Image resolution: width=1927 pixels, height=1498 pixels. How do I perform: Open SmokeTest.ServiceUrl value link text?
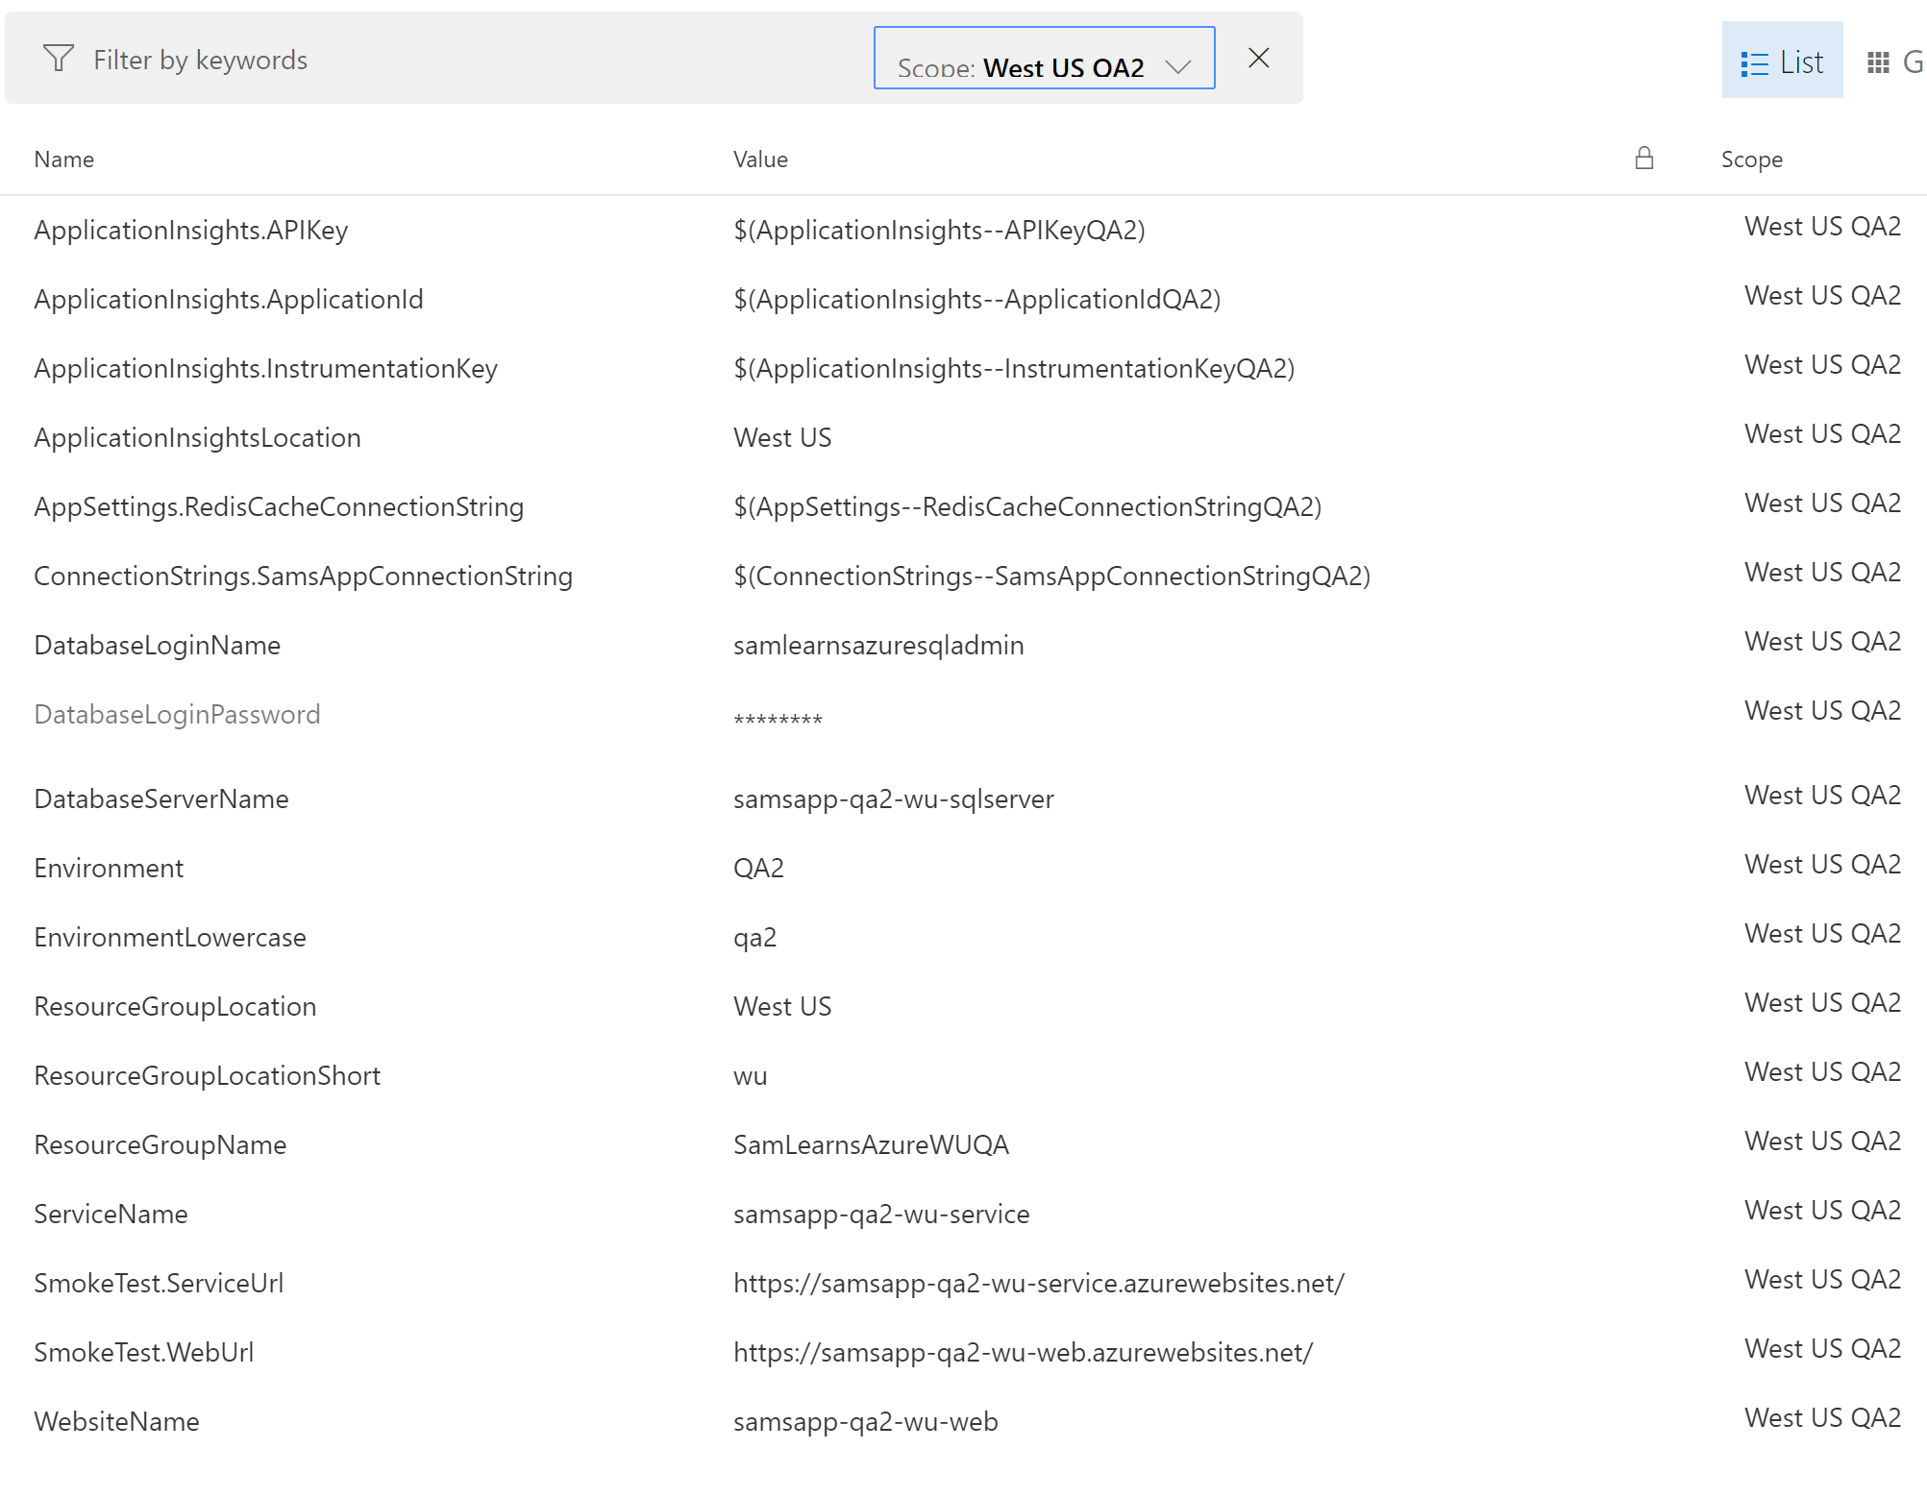click(1038, 1283)
